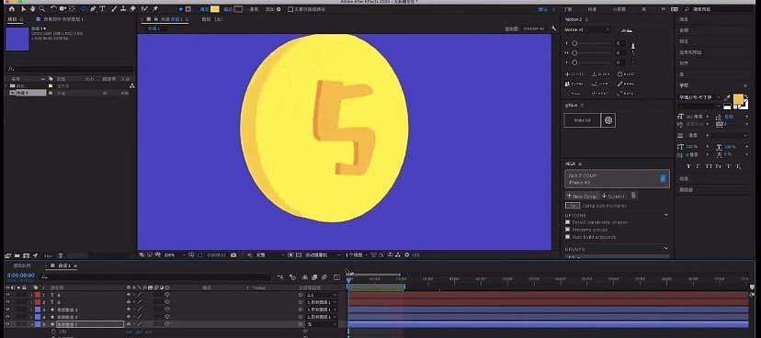
Task: Toggle Frame Blending enable icon in timeline
Action: click(315, 276)
